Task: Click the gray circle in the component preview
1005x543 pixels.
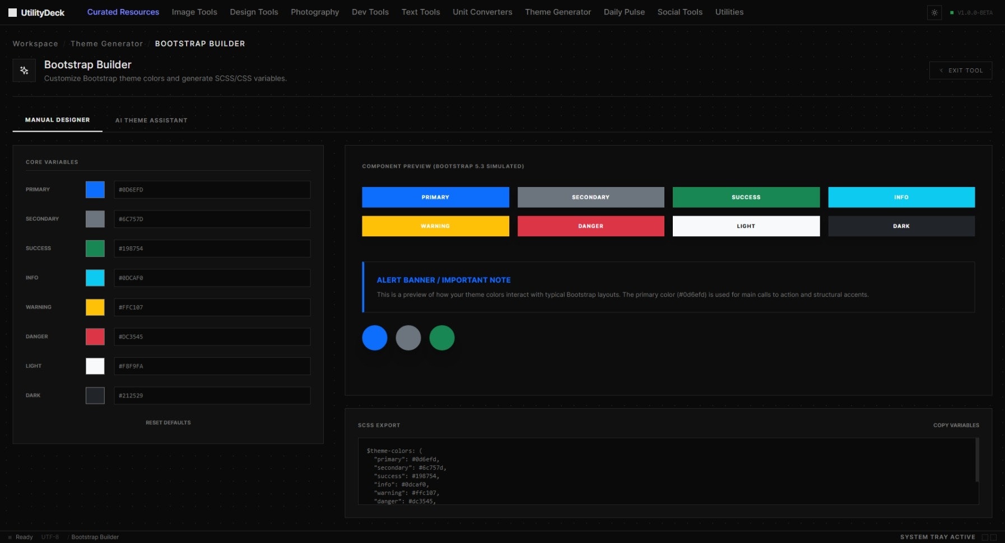Action: click(x=408, y=337)
